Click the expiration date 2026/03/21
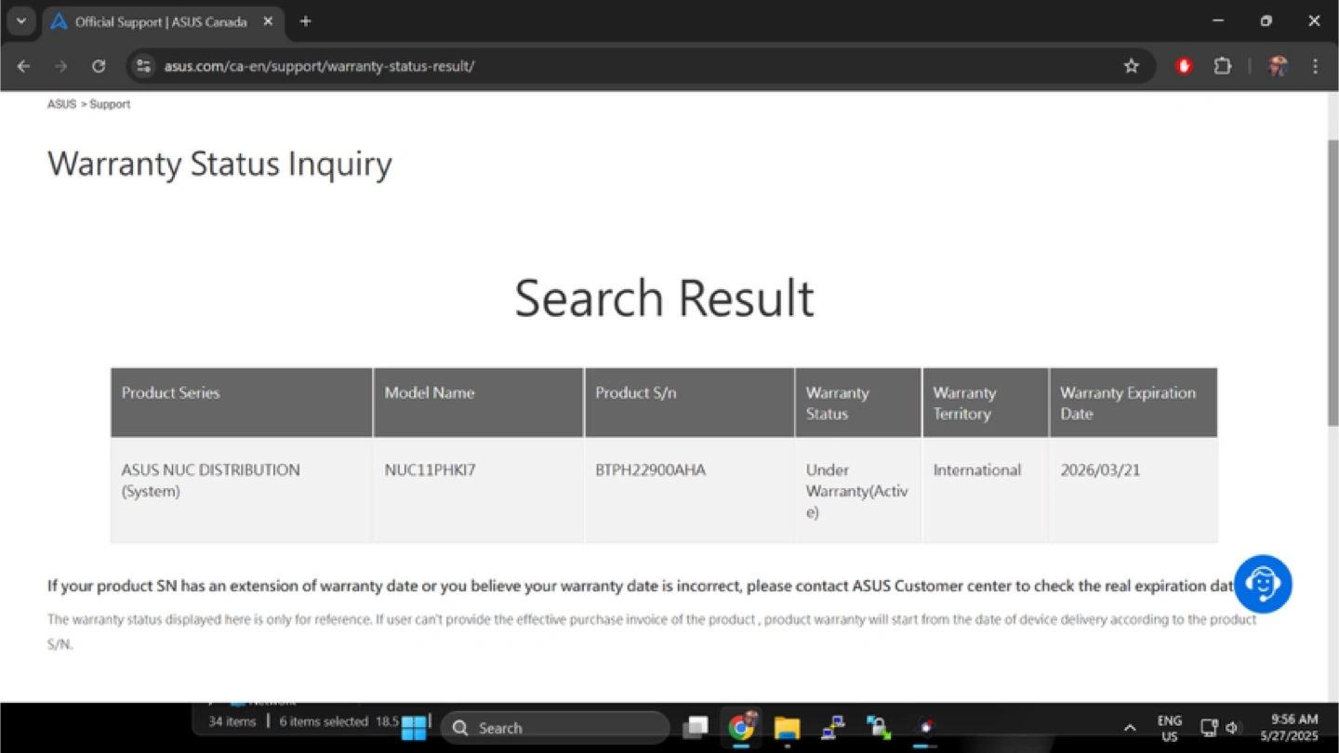The height and width of the screenshot is (753, 1339). [1100, 470]
